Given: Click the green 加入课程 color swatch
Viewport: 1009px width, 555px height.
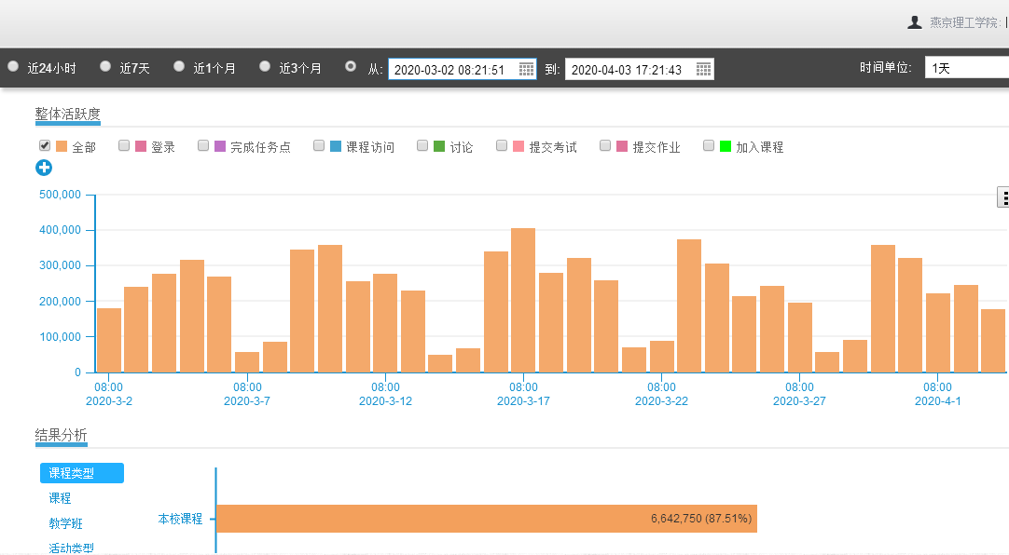Looking at the screenshot, I should (725, 146).
